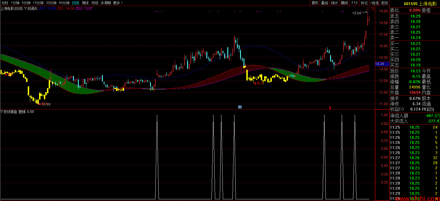
Task: Click the 上海电影(日线) chart title
Action: pos(12,8)
